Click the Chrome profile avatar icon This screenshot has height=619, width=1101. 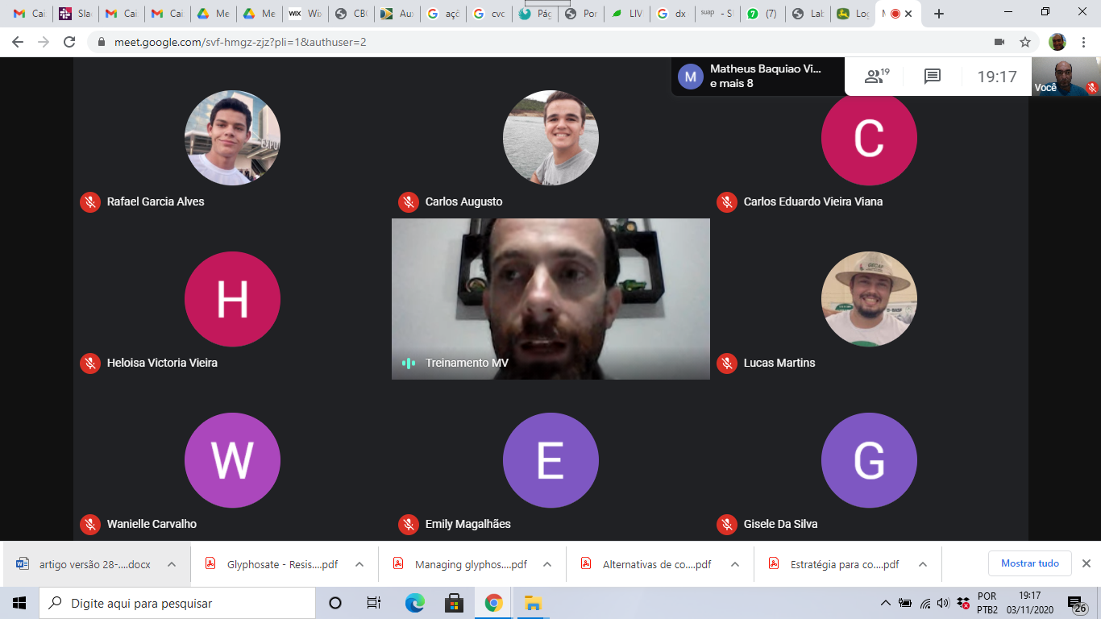1057,42
